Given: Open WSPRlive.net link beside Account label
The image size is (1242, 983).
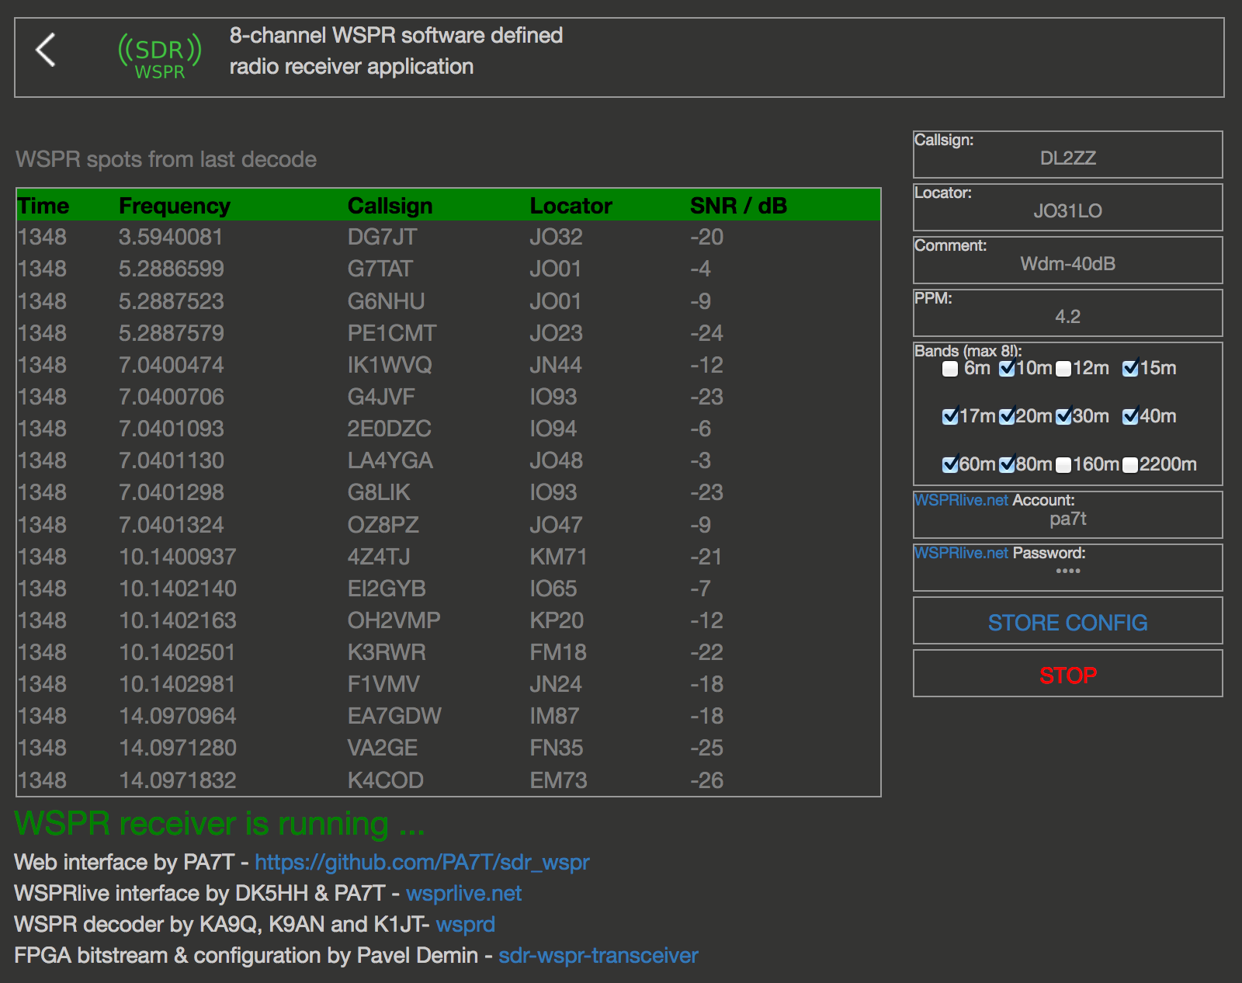Looking at the screenshot, I should tap(962, 500).
